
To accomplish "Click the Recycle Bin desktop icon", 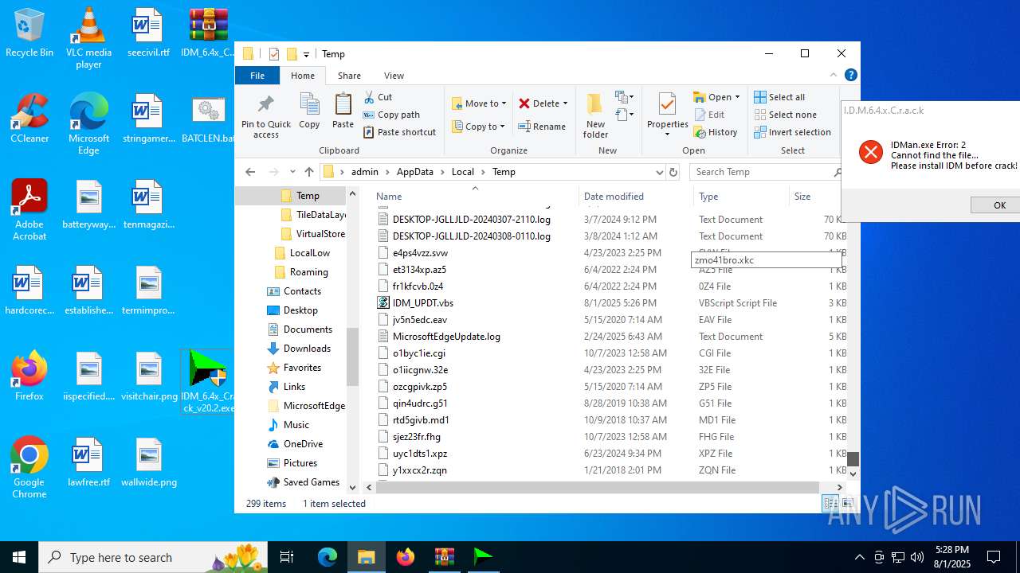I will click(29, 33).
